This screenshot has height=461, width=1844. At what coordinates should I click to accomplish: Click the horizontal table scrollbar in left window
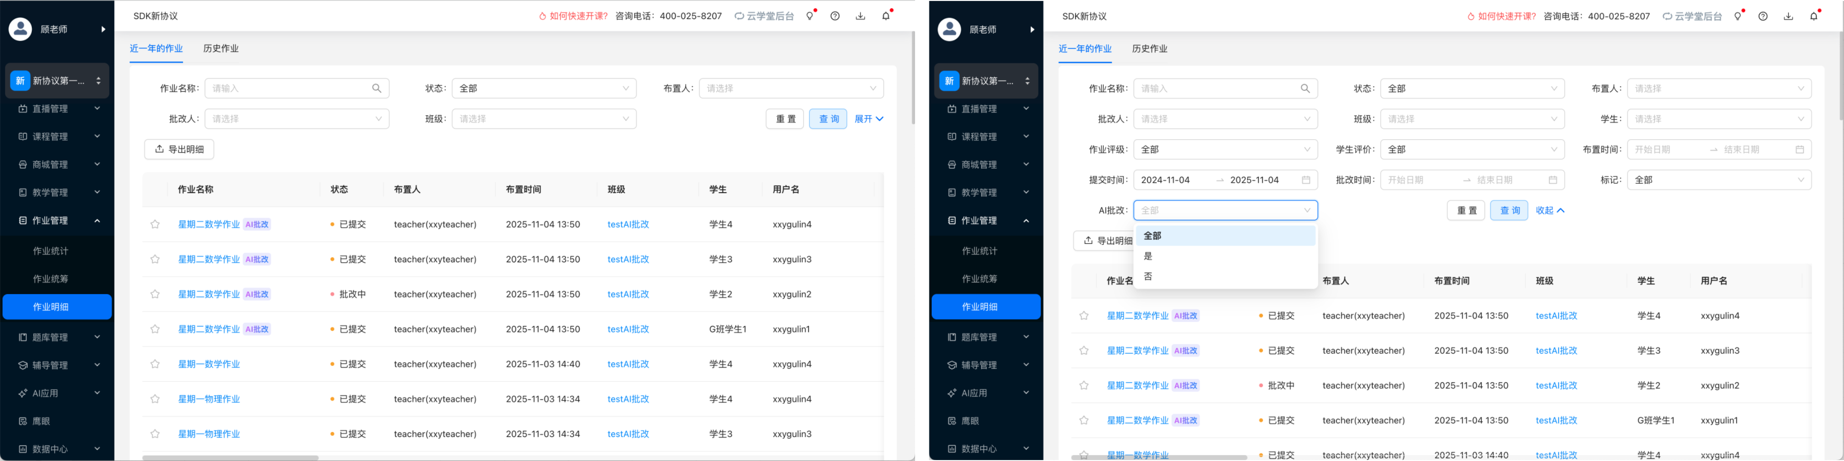[x=230, y=457]
